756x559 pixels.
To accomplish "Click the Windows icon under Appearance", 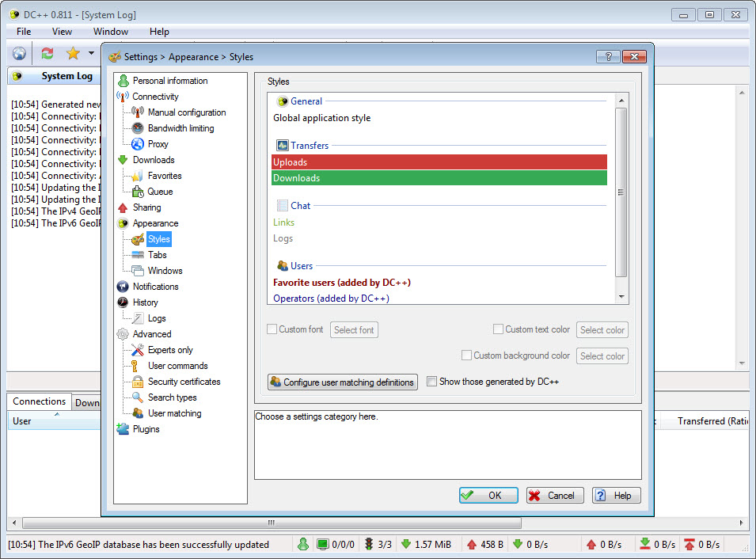I will coord(138,271).
